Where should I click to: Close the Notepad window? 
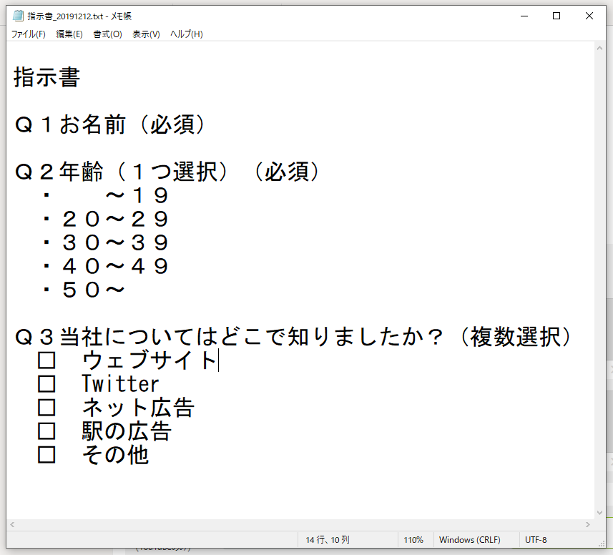[589, 16]
